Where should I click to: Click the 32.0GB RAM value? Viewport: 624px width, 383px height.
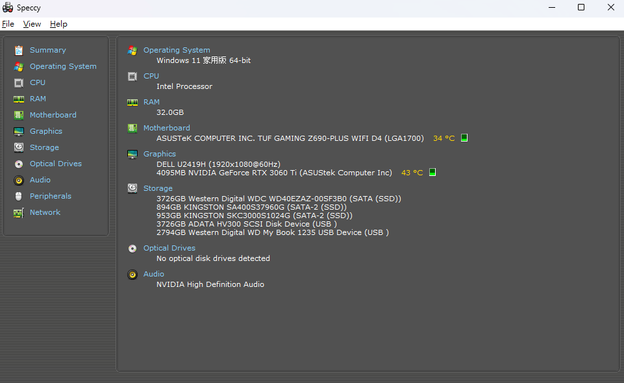tap(170, 112)
